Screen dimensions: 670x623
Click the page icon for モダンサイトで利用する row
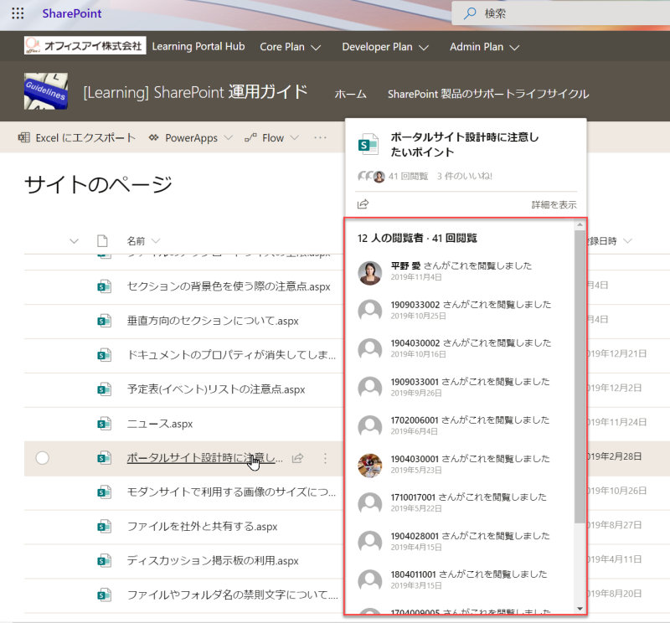[x=104, y=492]
